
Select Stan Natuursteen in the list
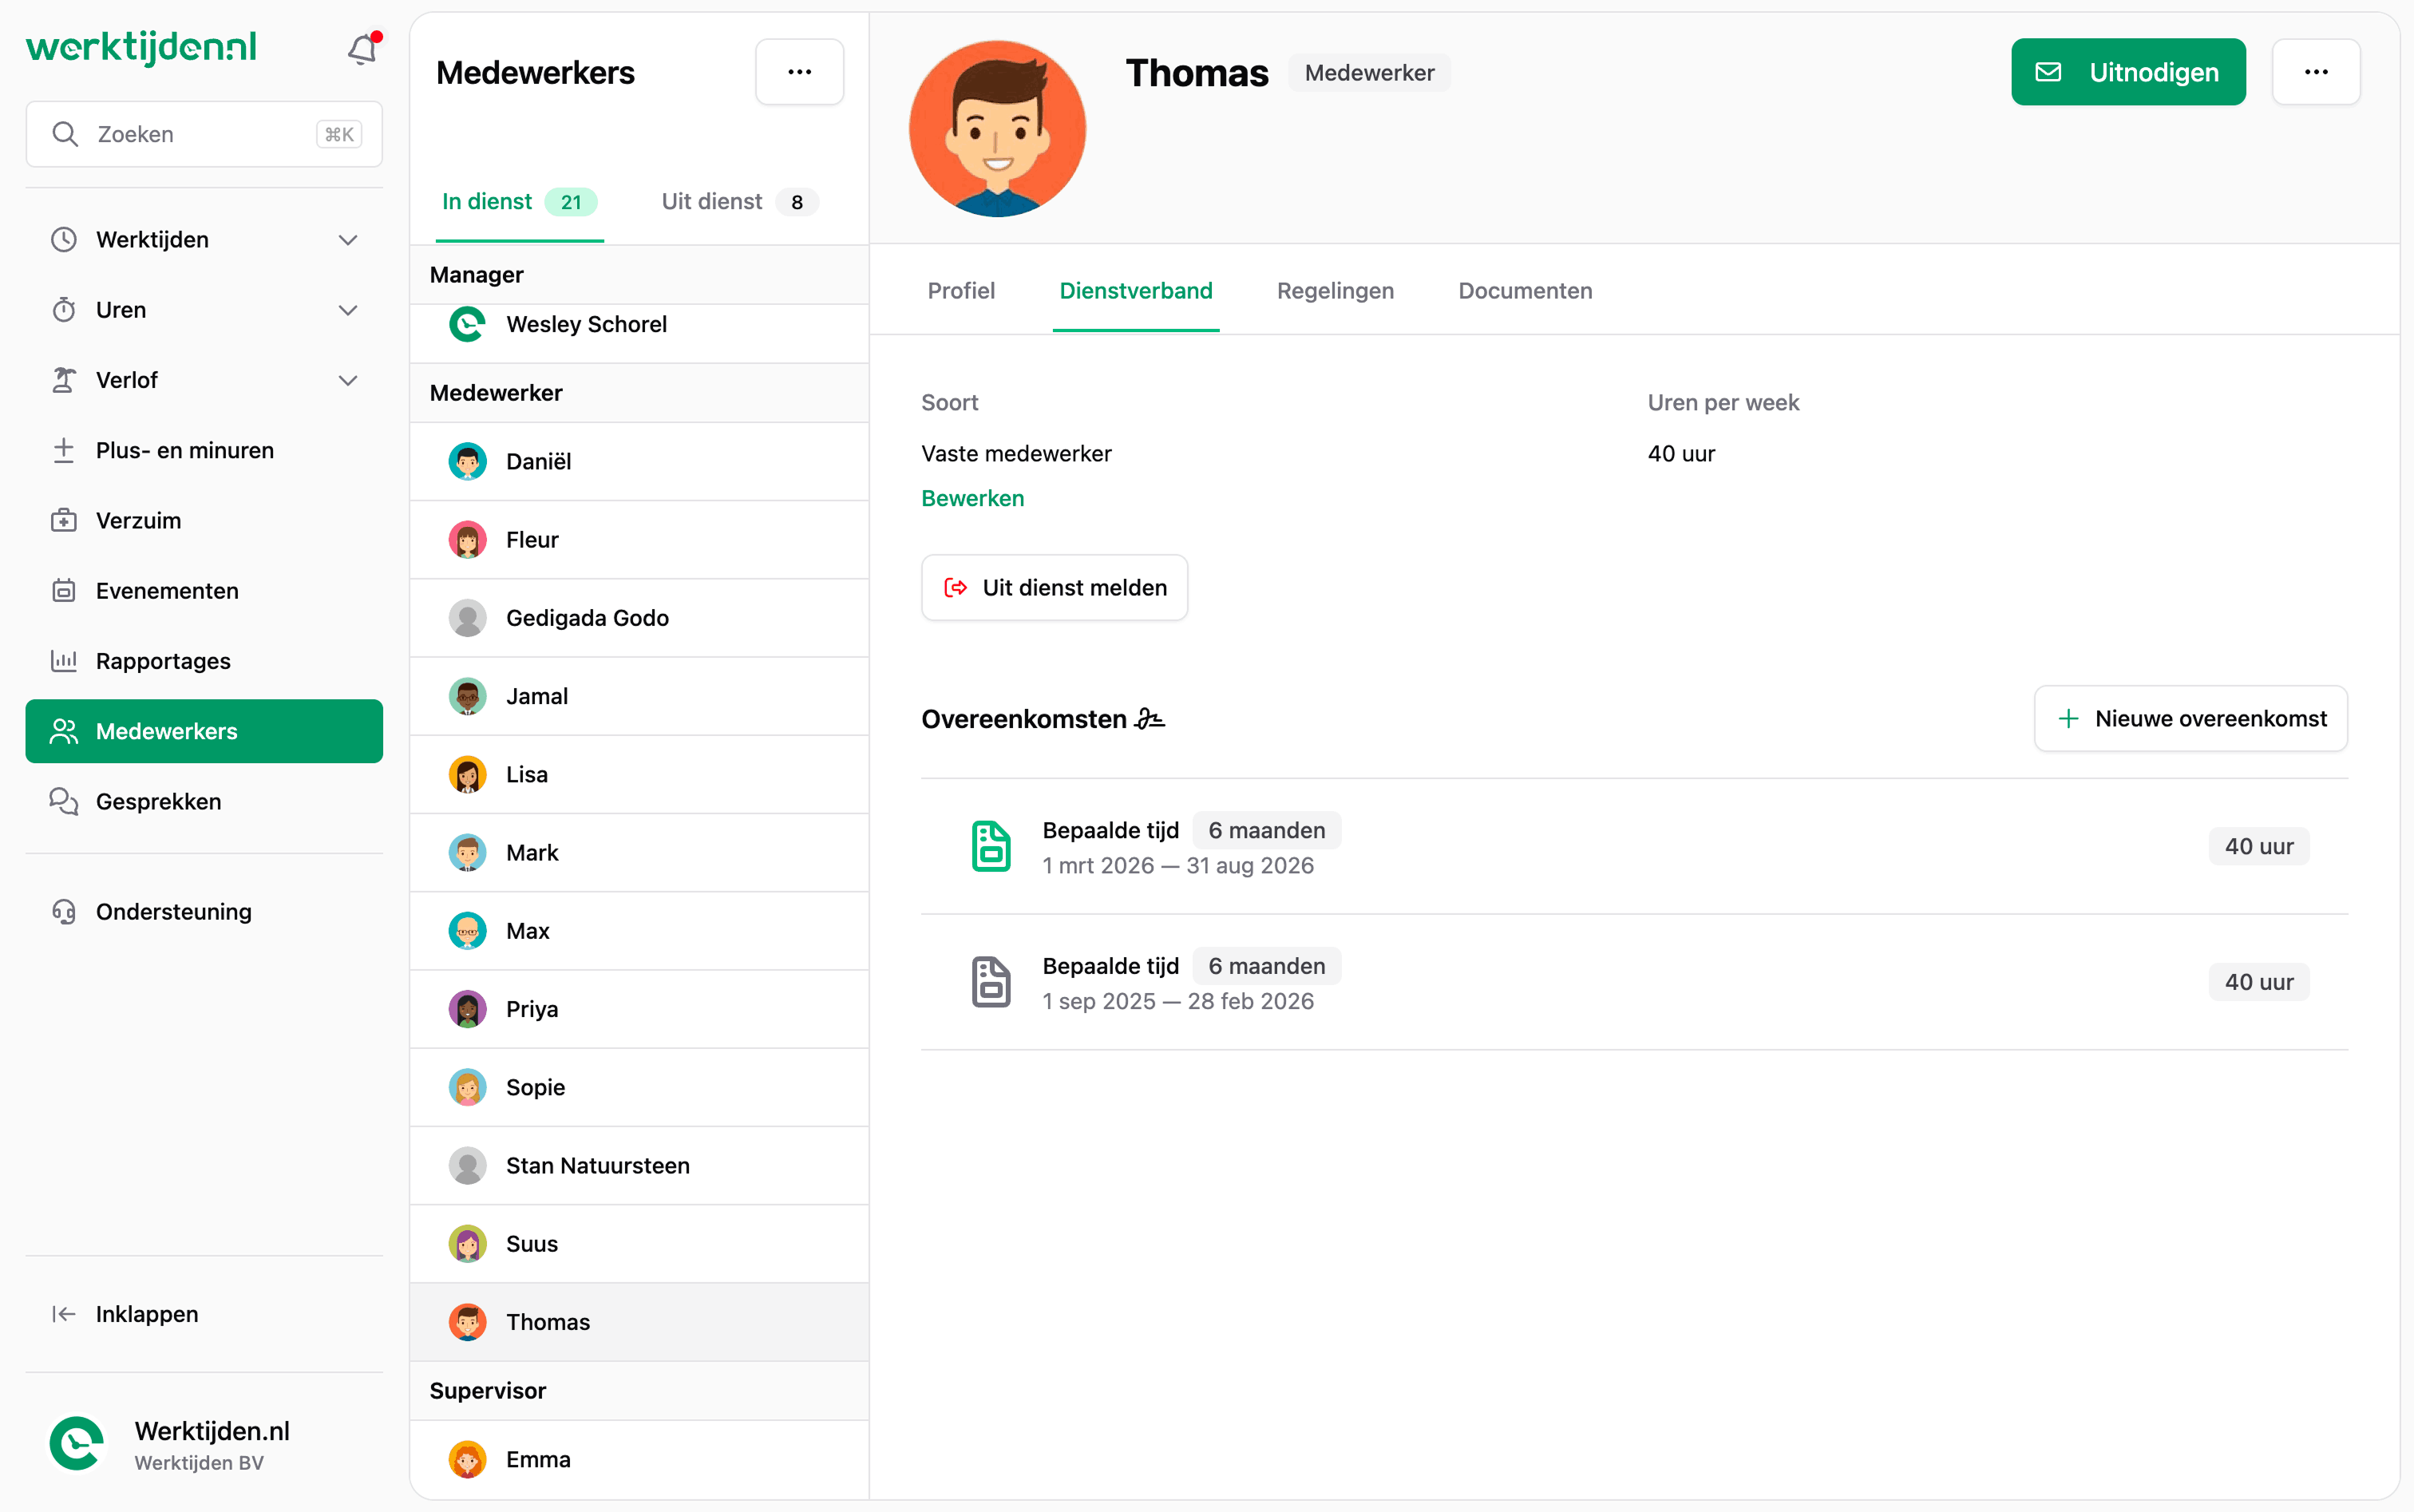(639, 1166)
